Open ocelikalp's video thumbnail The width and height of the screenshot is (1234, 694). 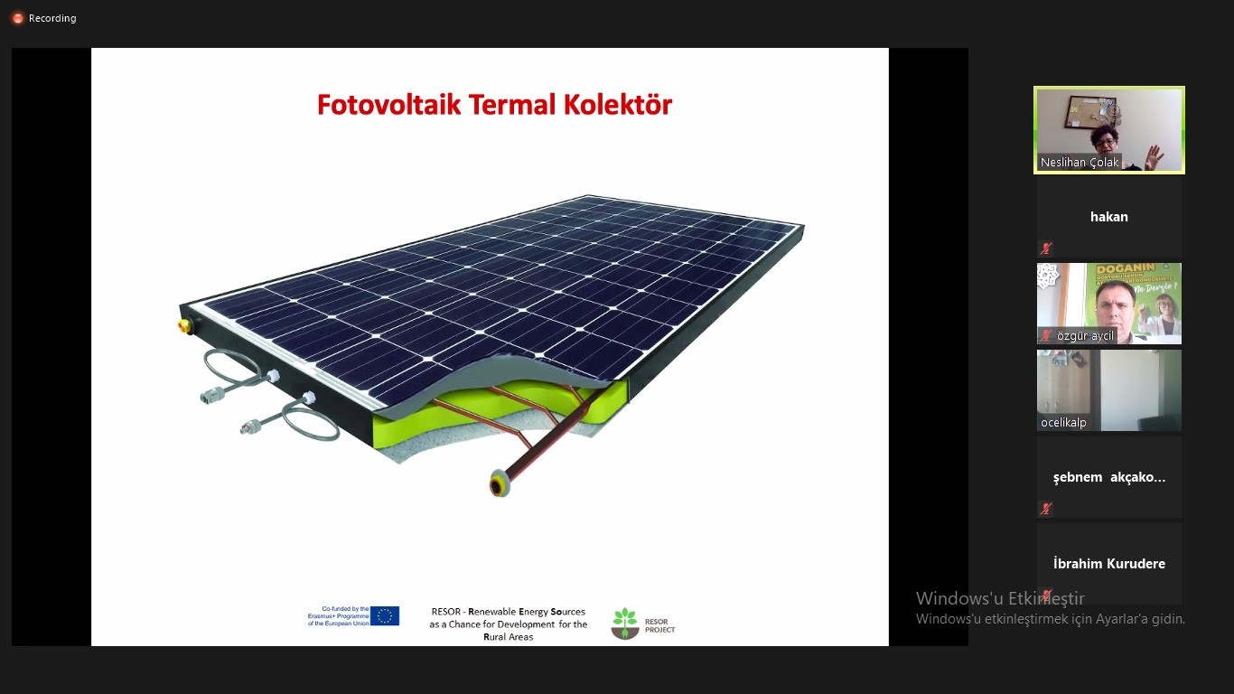pyautogui.click(x=1108, y=390)
